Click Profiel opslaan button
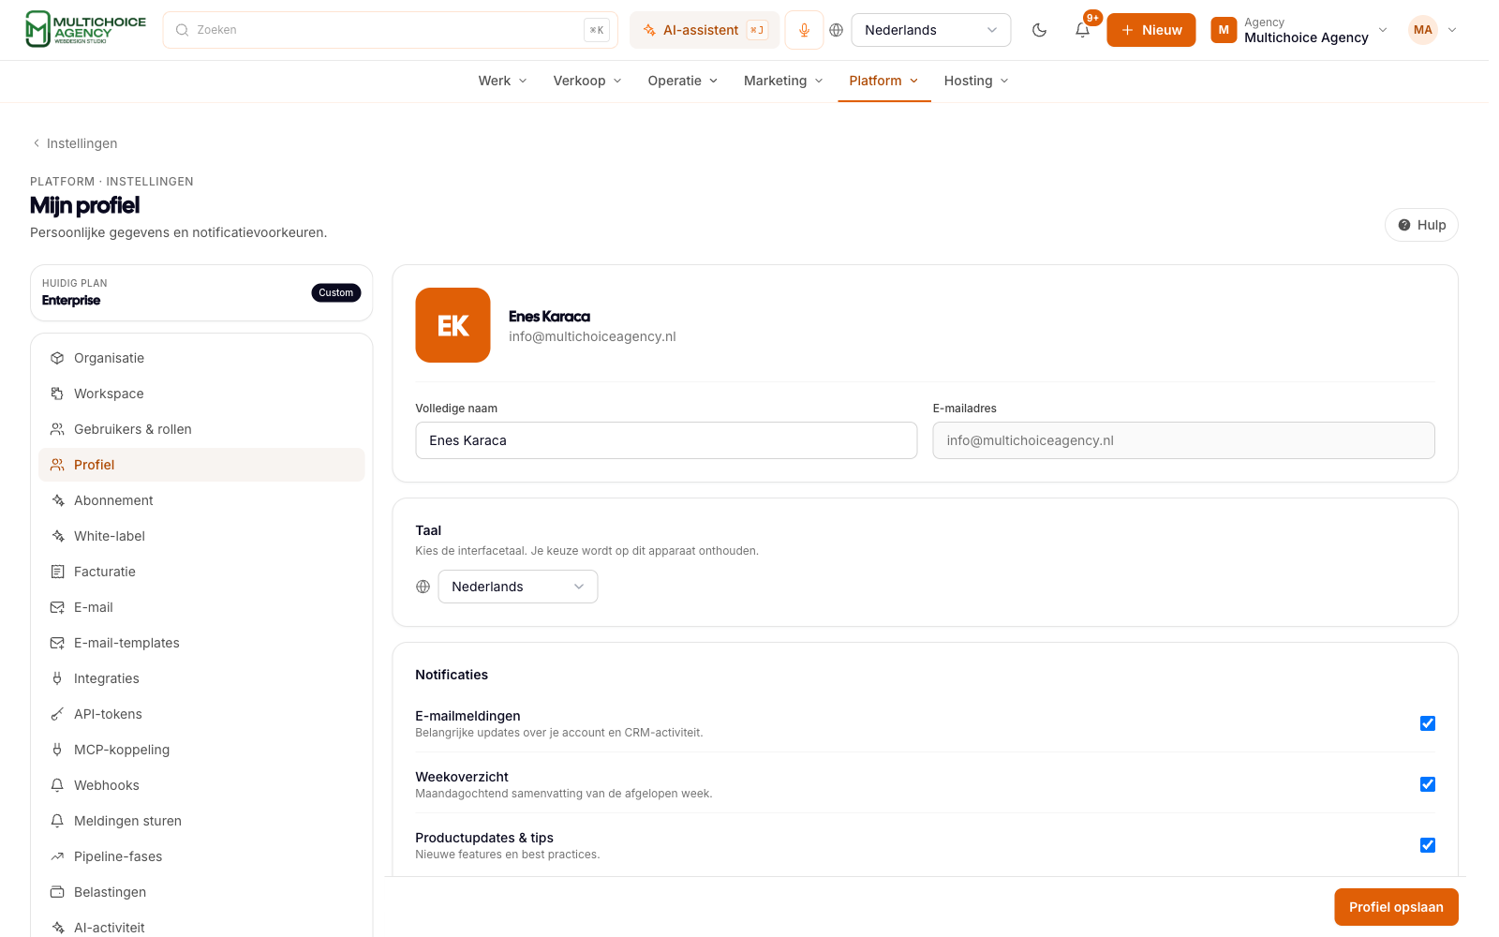The width and height of the screenshot is (1499, 937). point(1396,907)
